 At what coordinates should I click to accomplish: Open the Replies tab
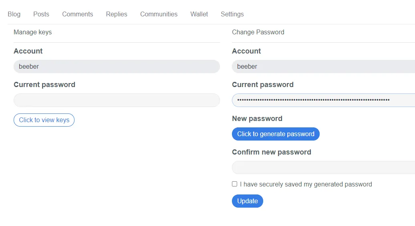(117, 14)
